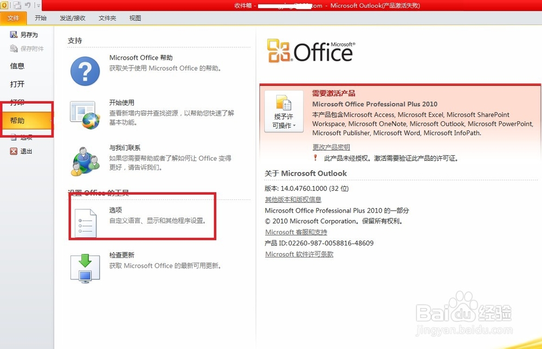Open the Microsoft 客服和支持 link

[x=296, y=232]
